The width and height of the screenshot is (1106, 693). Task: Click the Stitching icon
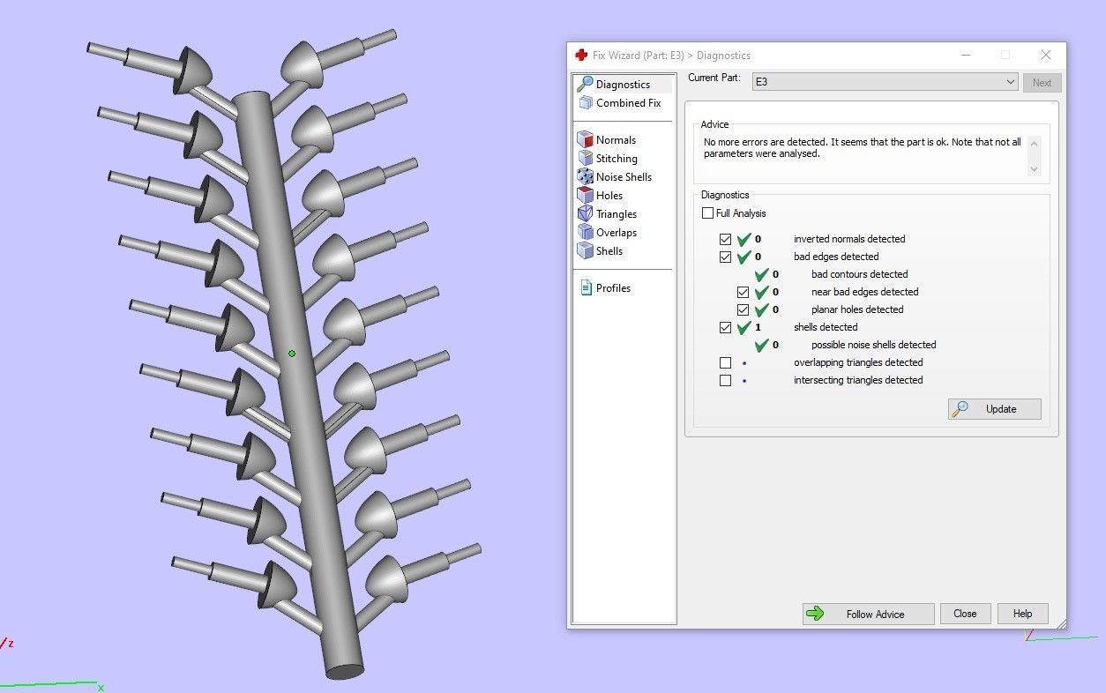[x=585, y=158]
